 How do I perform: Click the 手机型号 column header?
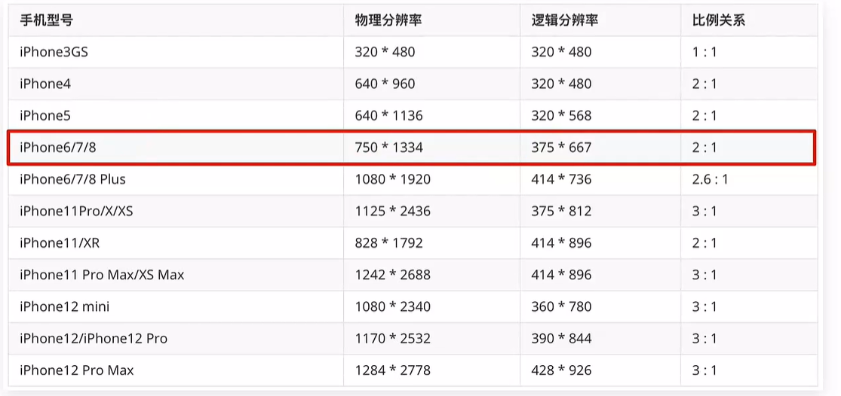point(46,20)
